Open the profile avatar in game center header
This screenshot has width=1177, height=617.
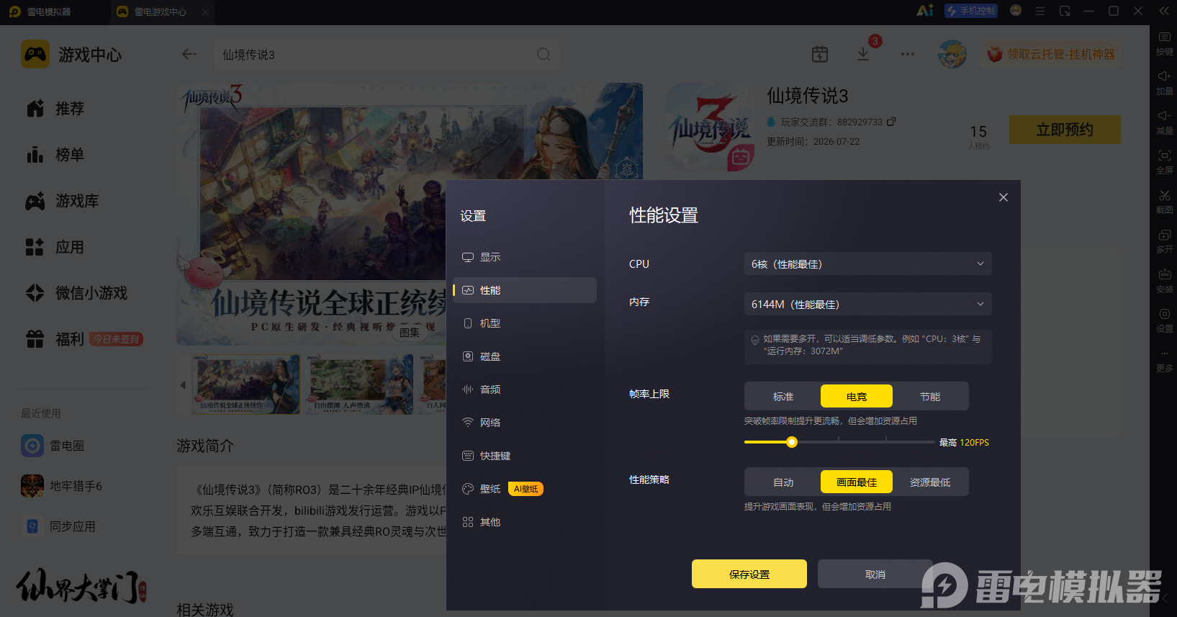[x=952, y=54]
